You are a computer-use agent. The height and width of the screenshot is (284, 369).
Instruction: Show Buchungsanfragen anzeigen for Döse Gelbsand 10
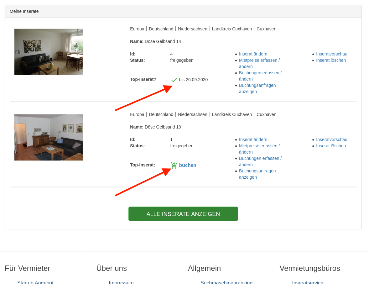[x=257, y=171]
